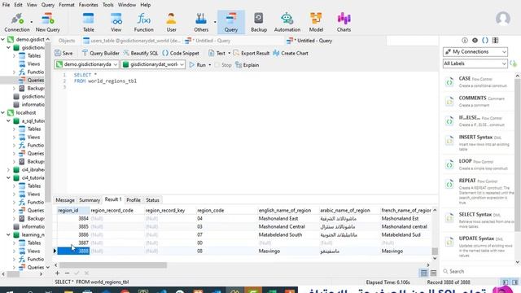Open Run options dropdown arrow
521x293 pixels.
(x=210, y=65)
